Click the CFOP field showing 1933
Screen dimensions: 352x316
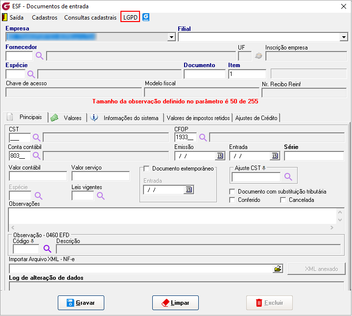186,137
